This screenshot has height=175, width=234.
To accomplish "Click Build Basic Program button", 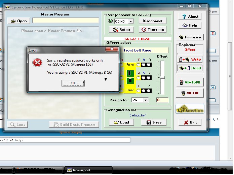I will tap(74, 125).
